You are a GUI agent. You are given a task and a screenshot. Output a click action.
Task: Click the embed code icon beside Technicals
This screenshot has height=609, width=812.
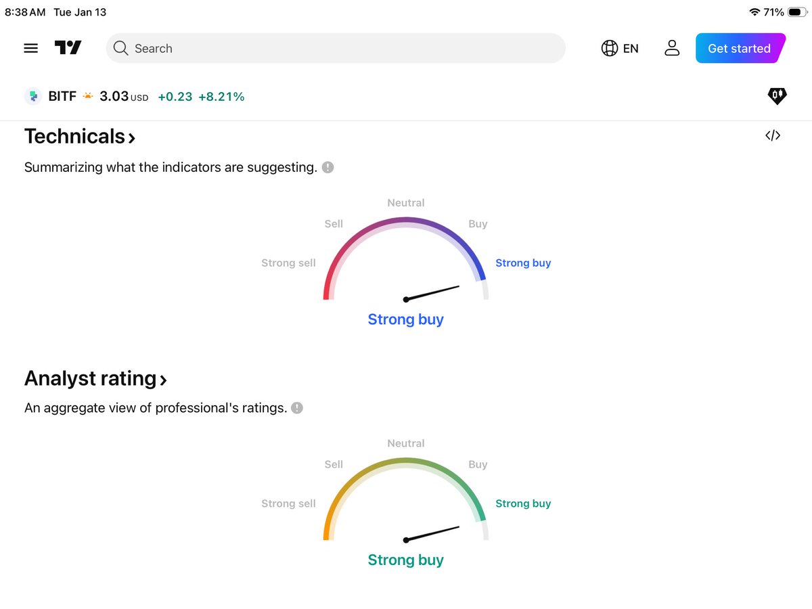coord(773,135)
